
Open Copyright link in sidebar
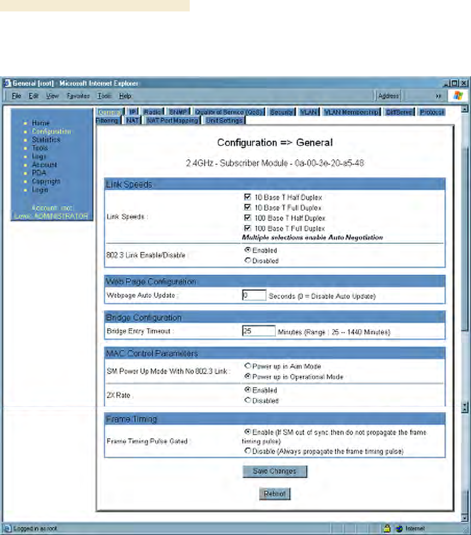click(x=46, y=181)
